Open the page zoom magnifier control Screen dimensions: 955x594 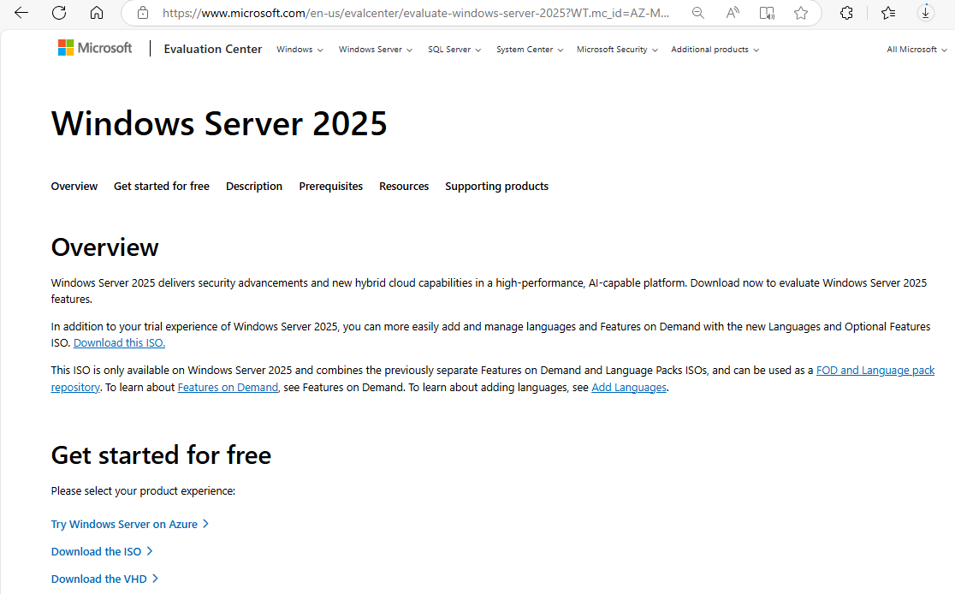click(697, 13)
